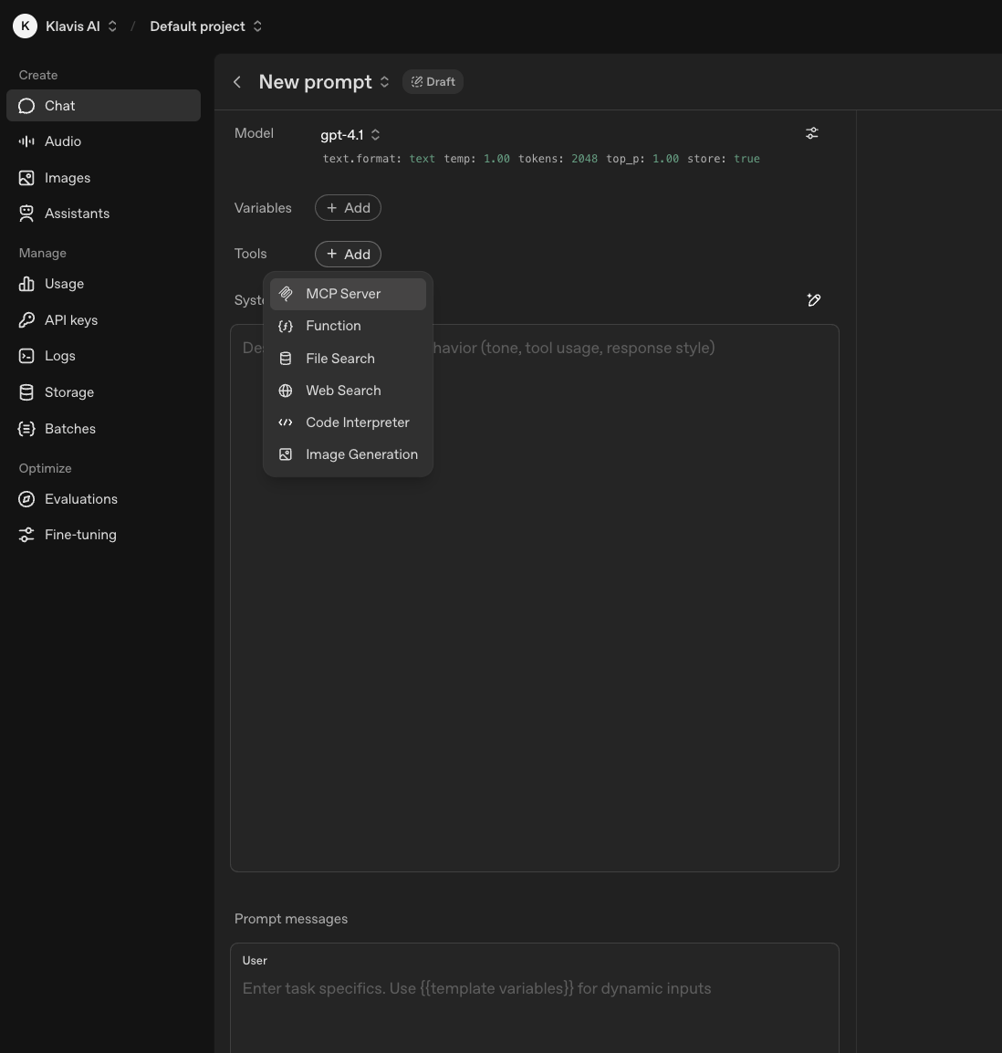Image resolution: width=1002 pixels, height=1053 pixels.
Task: Click the Tools Add button
Action: [348, 255]
